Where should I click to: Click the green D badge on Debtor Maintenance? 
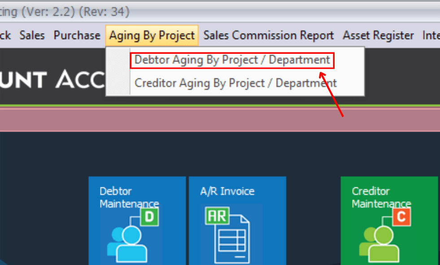pyautogui.click(x=149, y=216)
